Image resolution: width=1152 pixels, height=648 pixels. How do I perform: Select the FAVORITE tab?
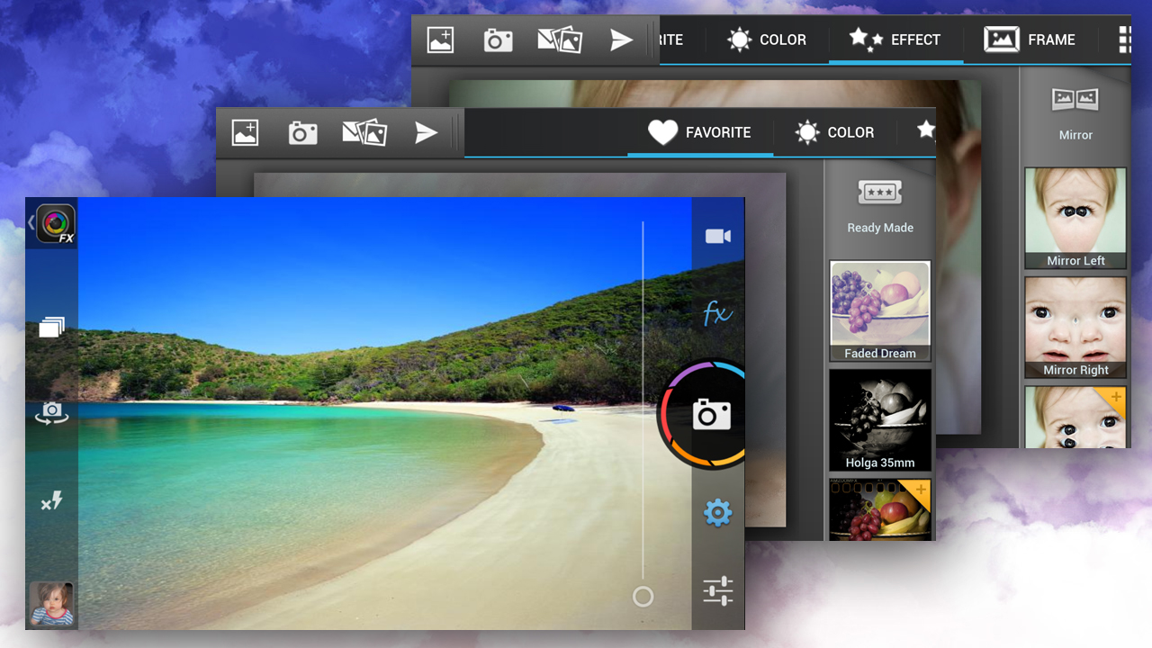pyautogui.click(x=699, y=133)
